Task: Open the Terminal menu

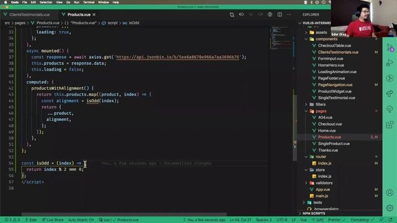Action: 89,2
